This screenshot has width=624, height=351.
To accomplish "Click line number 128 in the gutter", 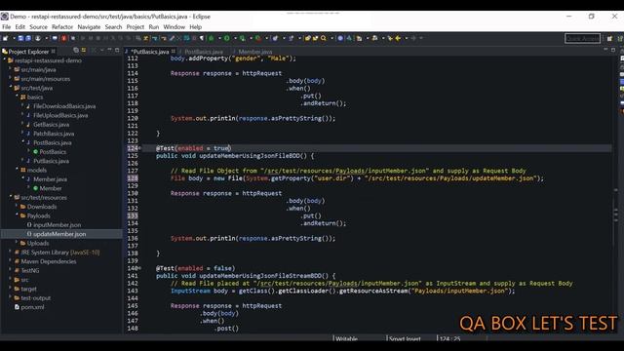I will [133, 178].
